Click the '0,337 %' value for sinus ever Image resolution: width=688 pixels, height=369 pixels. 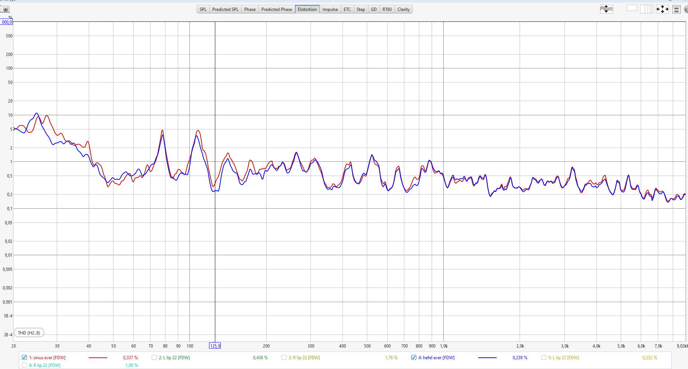click(x=131, y=358)
